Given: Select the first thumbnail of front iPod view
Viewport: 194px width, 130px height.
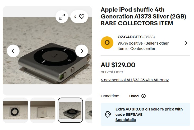Looking at the screenshot, I should tap(15, 110).
